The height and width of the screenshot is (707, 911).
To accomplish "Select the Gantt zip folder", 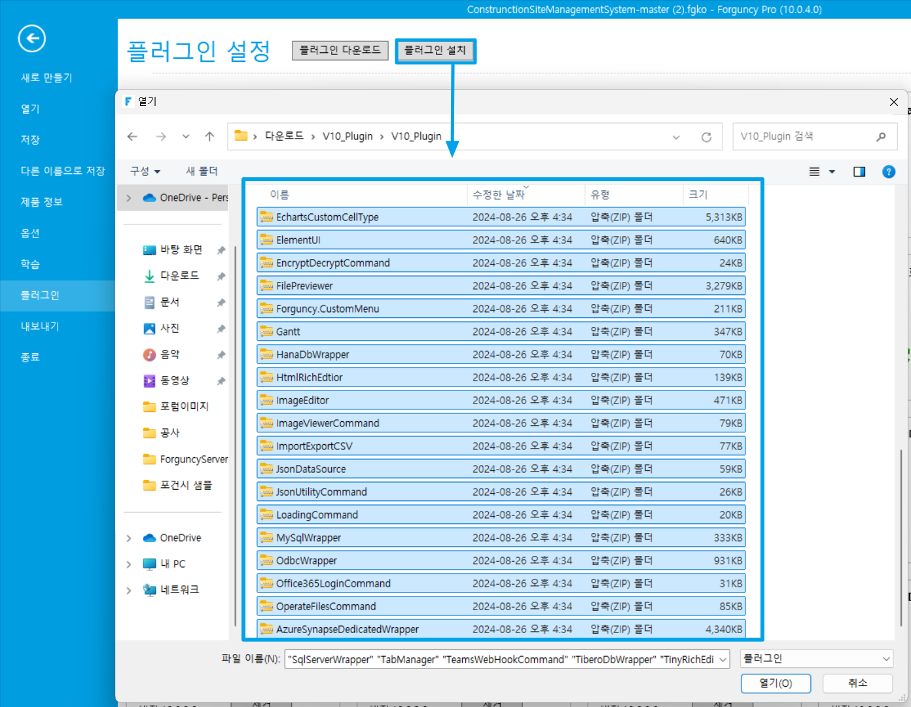I will [x=288, y=332].
